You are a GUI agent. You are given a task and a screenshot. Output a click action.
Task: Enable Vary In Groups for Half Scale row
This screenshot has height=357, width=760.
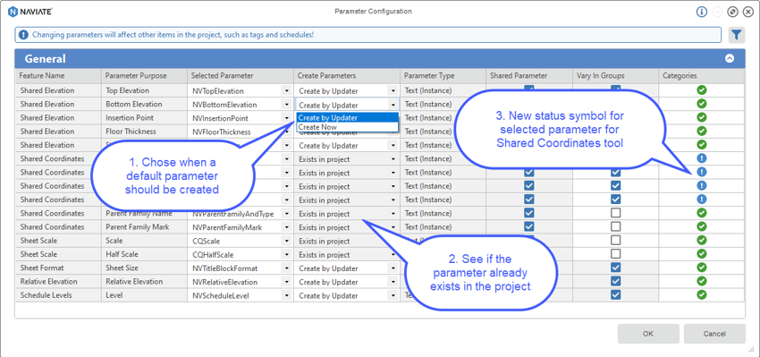(x=615, y=253)
